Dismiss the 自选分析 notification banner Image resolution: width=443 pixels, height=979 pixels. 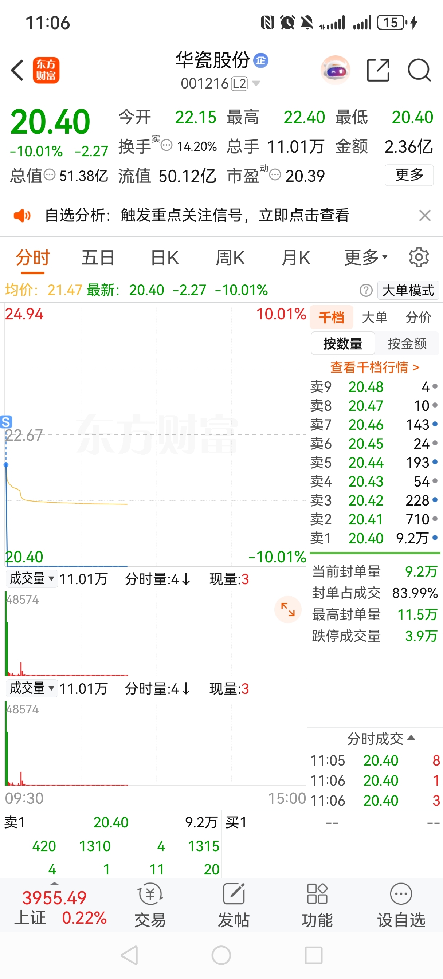coord(425,216)
